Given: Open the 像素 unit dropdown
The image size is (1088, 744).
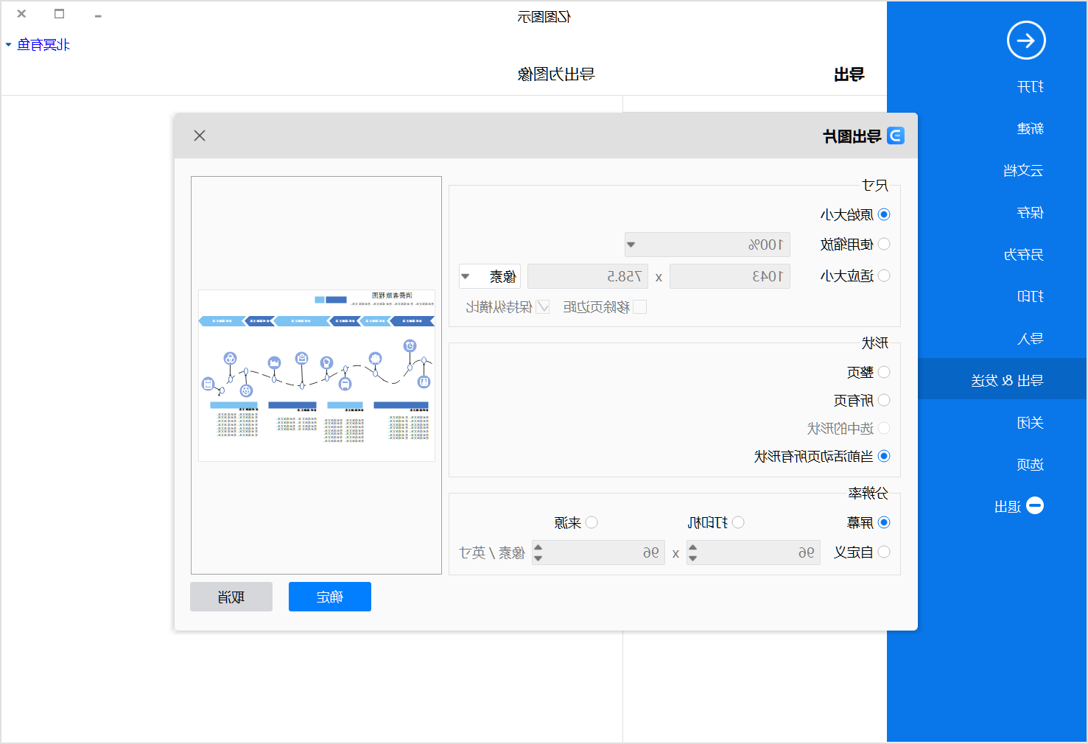Looking at the screenshot, I should click(x=490, y=276).
